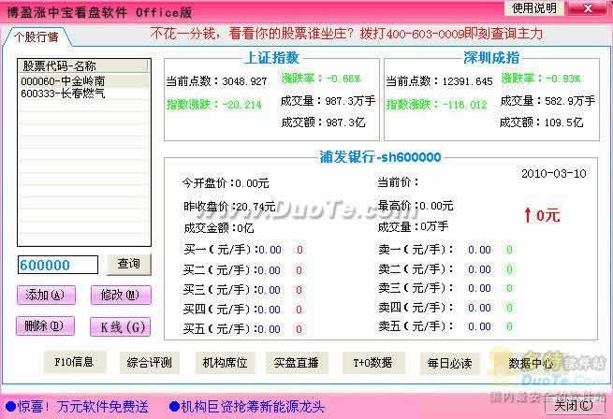Click the 修改(M) button
This screenshot has height=419, width=613.
click(120, 295)
